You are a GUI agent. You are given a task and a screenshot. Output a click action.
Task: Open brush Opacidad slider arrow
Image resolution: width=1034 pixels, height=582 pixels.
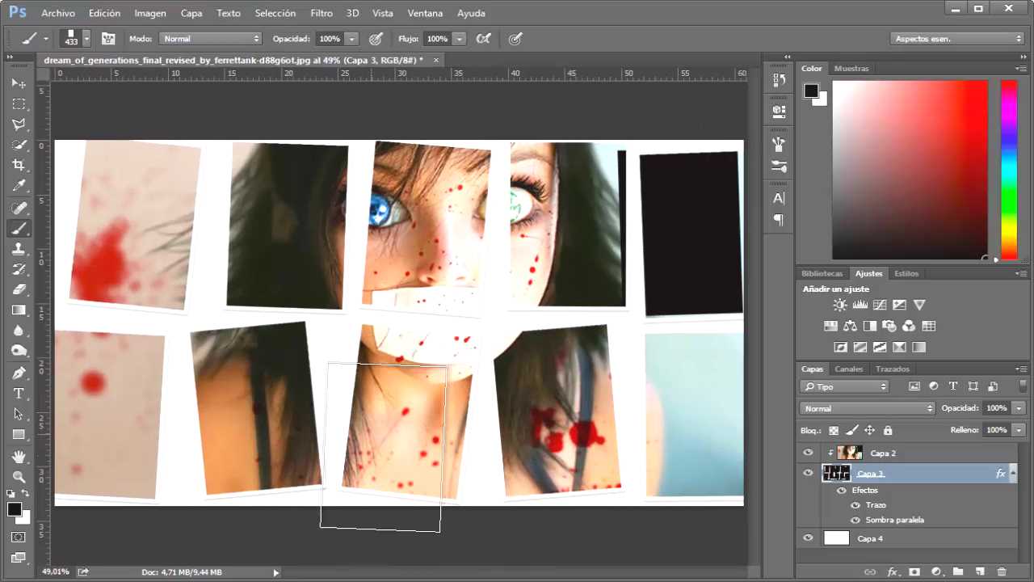pos(351,38)
